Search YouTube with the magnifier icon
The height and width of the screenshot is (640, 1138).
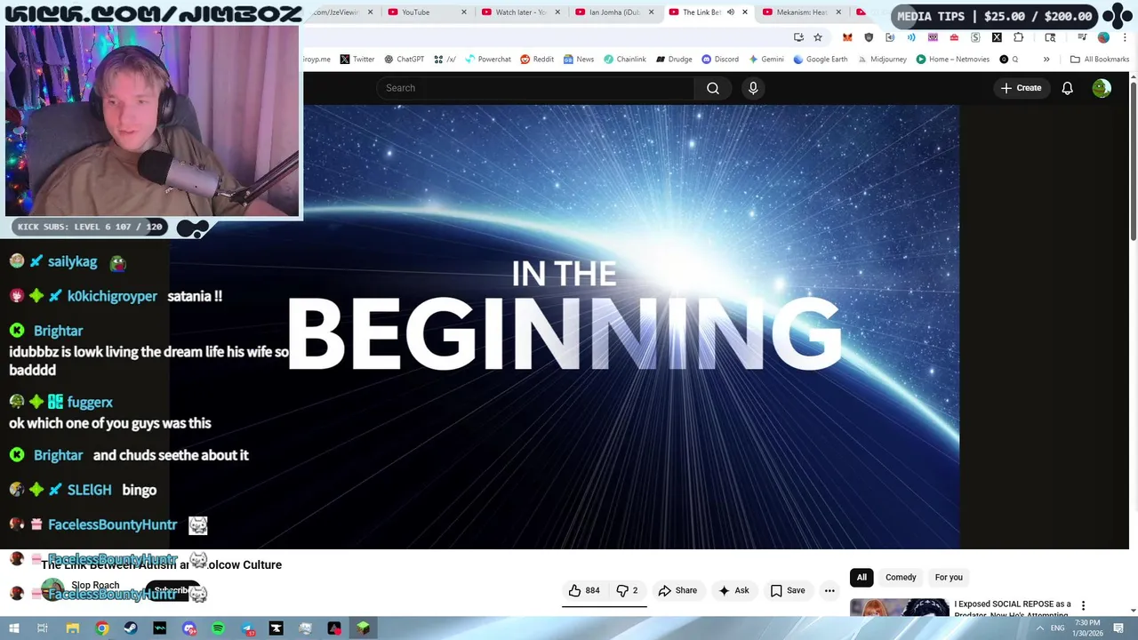pos(713,88)
